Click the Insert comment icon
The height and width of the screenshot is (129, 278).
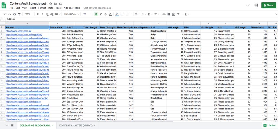pos(169,14)
